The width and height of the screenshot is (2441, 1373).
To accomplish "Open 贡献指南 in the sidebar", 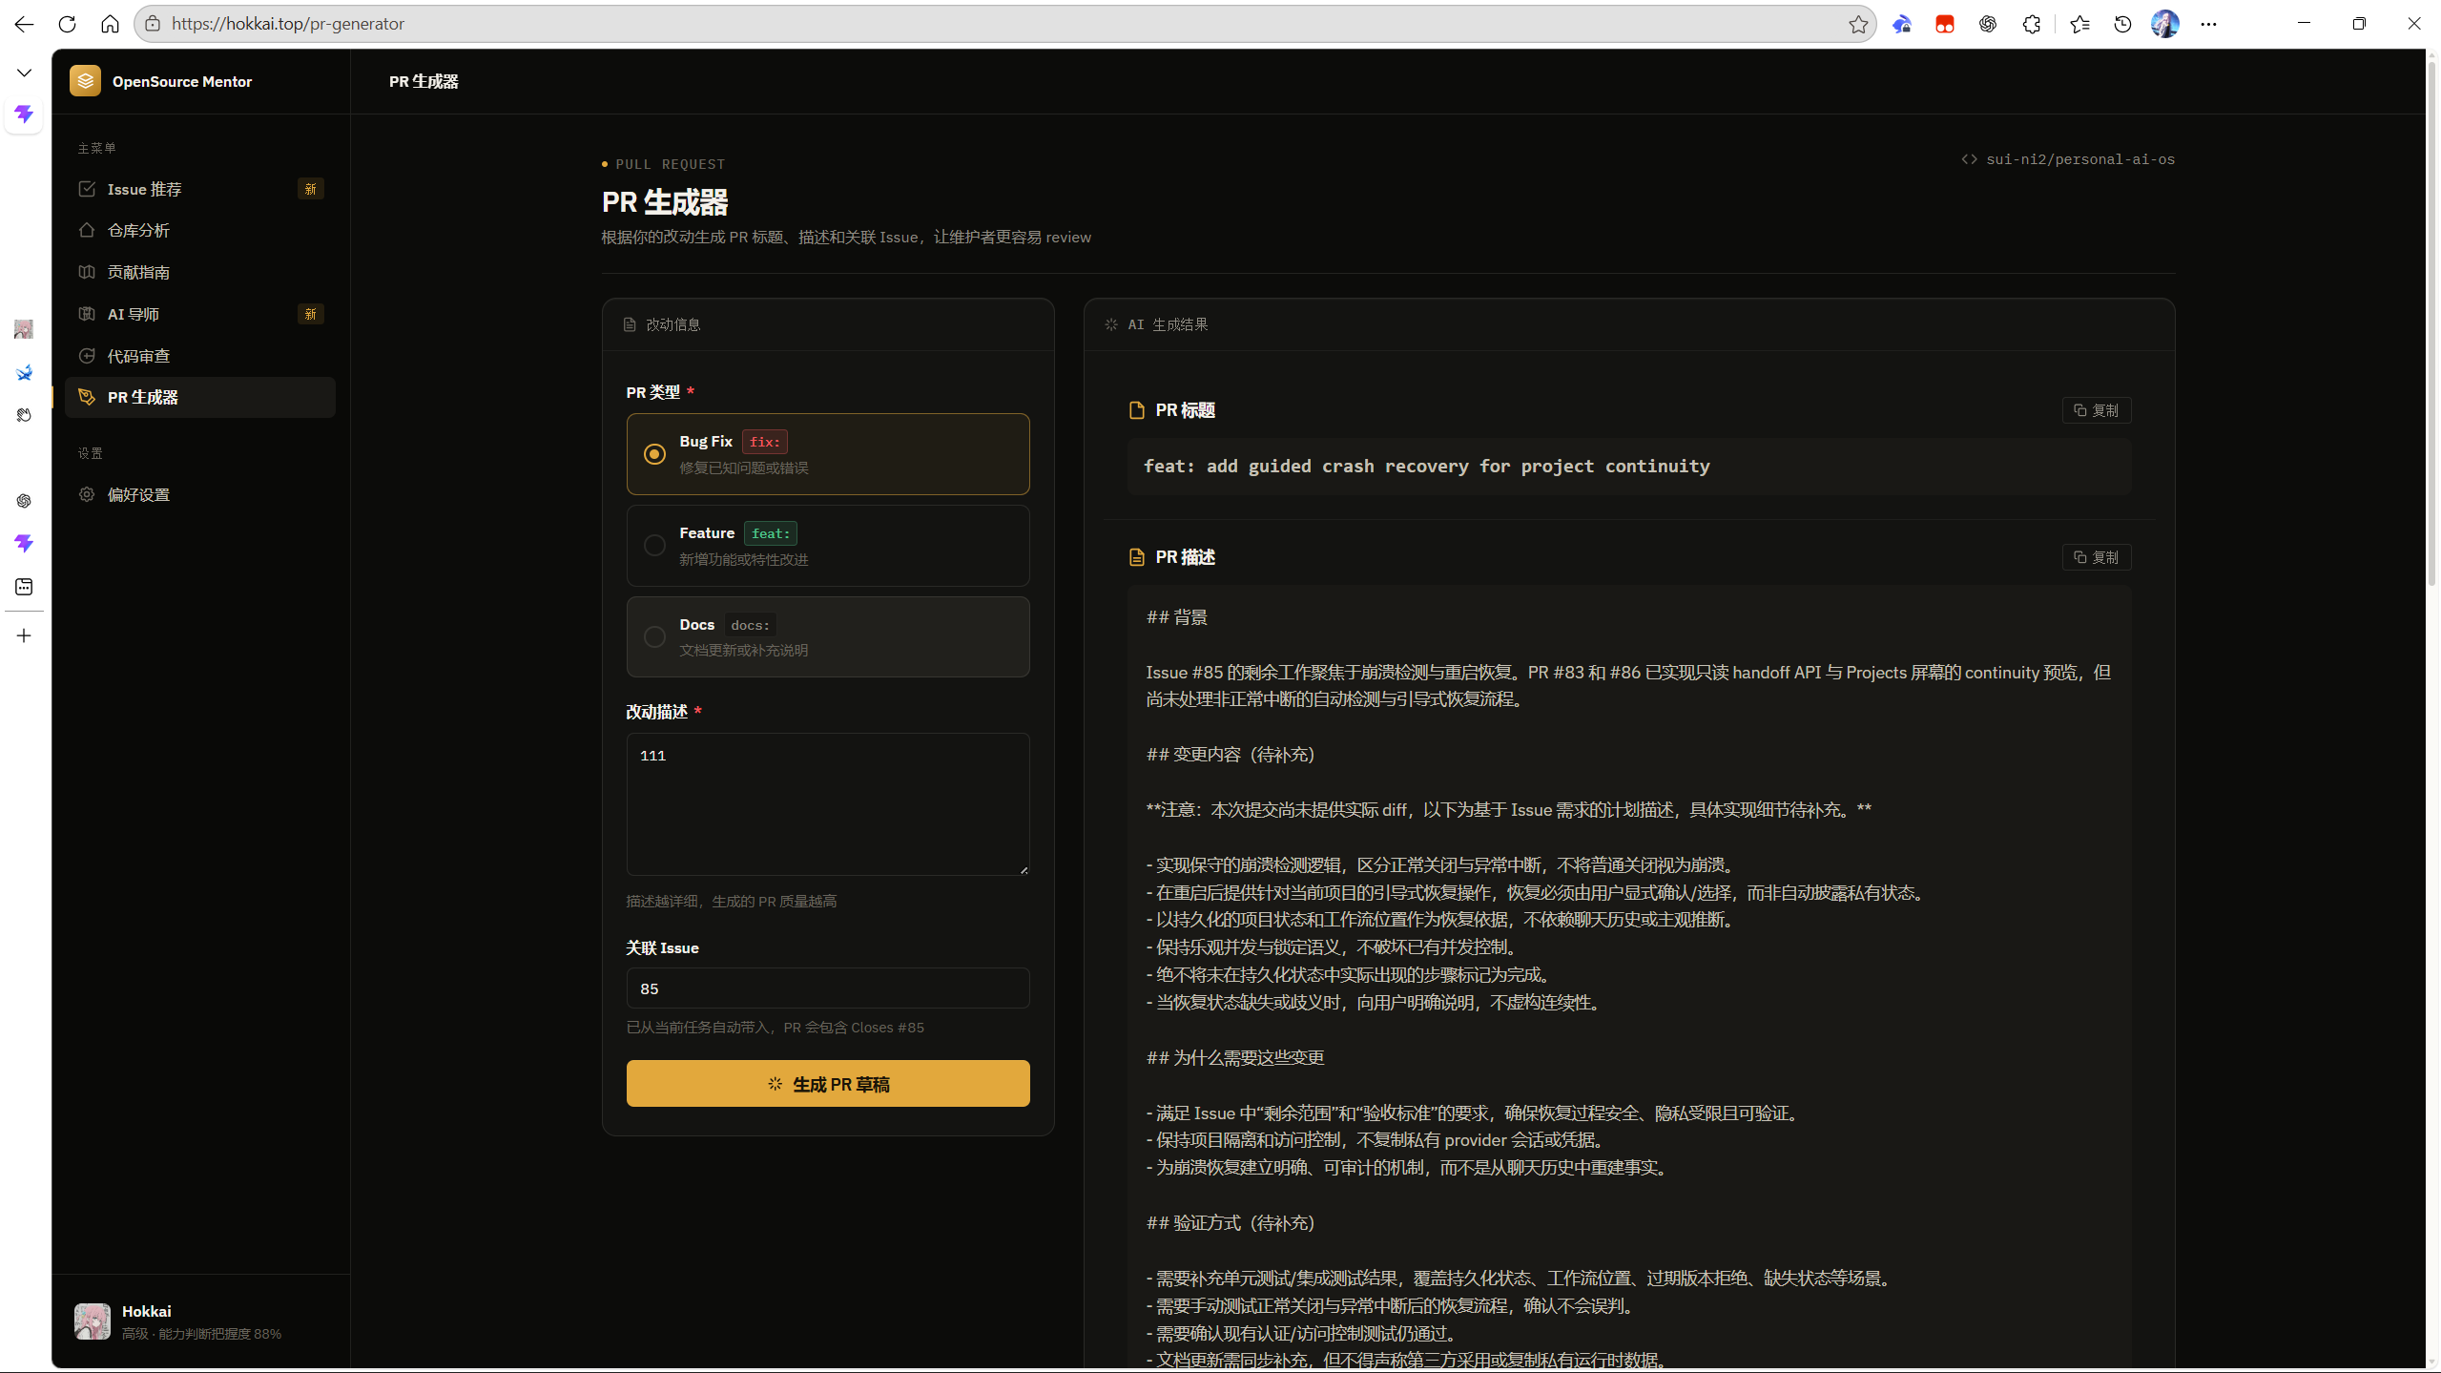I will [x=200, y=272].
